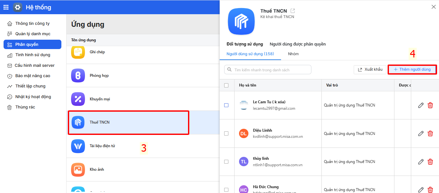Click the Hệ thống gear logo
The image size is (439, 193).
point(18,7)
